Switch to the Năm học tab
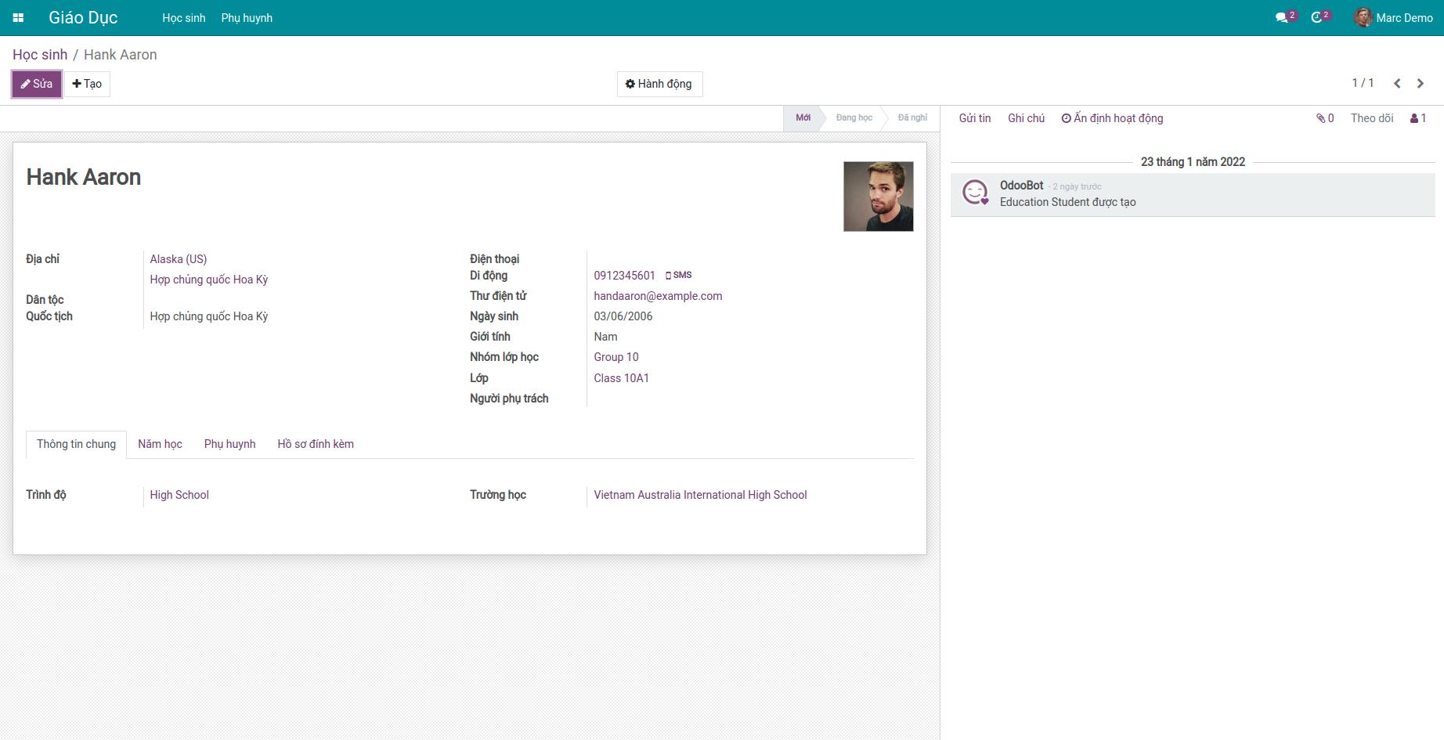1444x740 pixels. pyautogui.click(x=160, y=444)
